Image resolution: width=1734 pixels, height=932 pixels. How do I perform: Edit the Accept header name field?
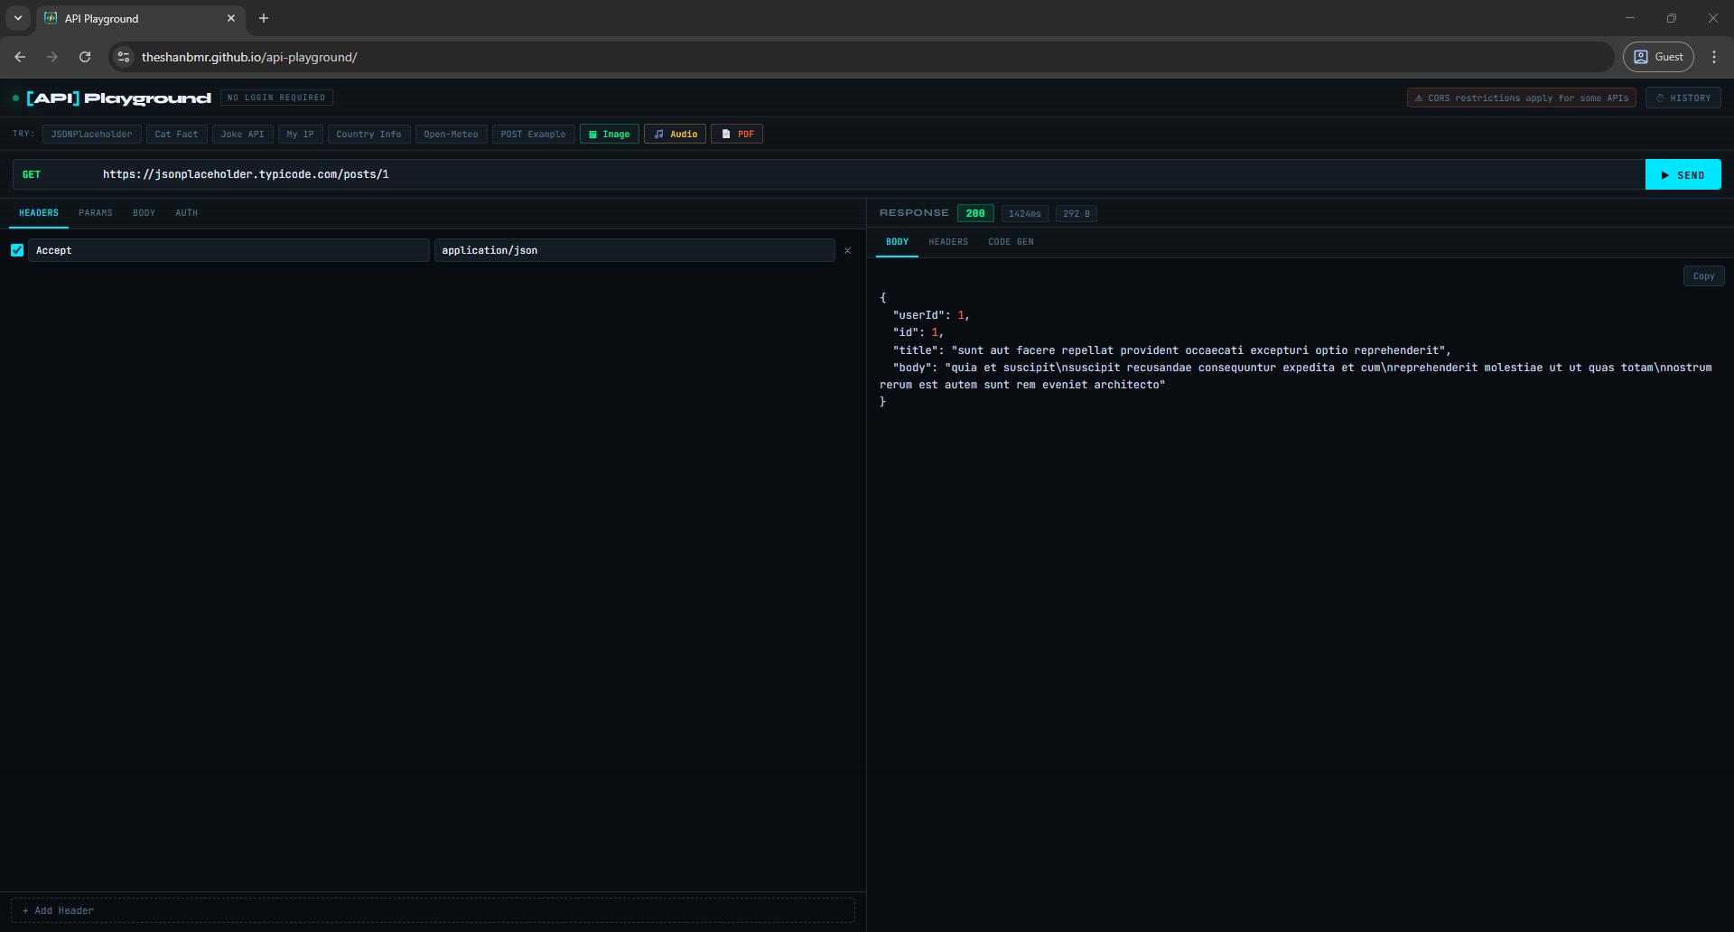(x=228, y=250)
